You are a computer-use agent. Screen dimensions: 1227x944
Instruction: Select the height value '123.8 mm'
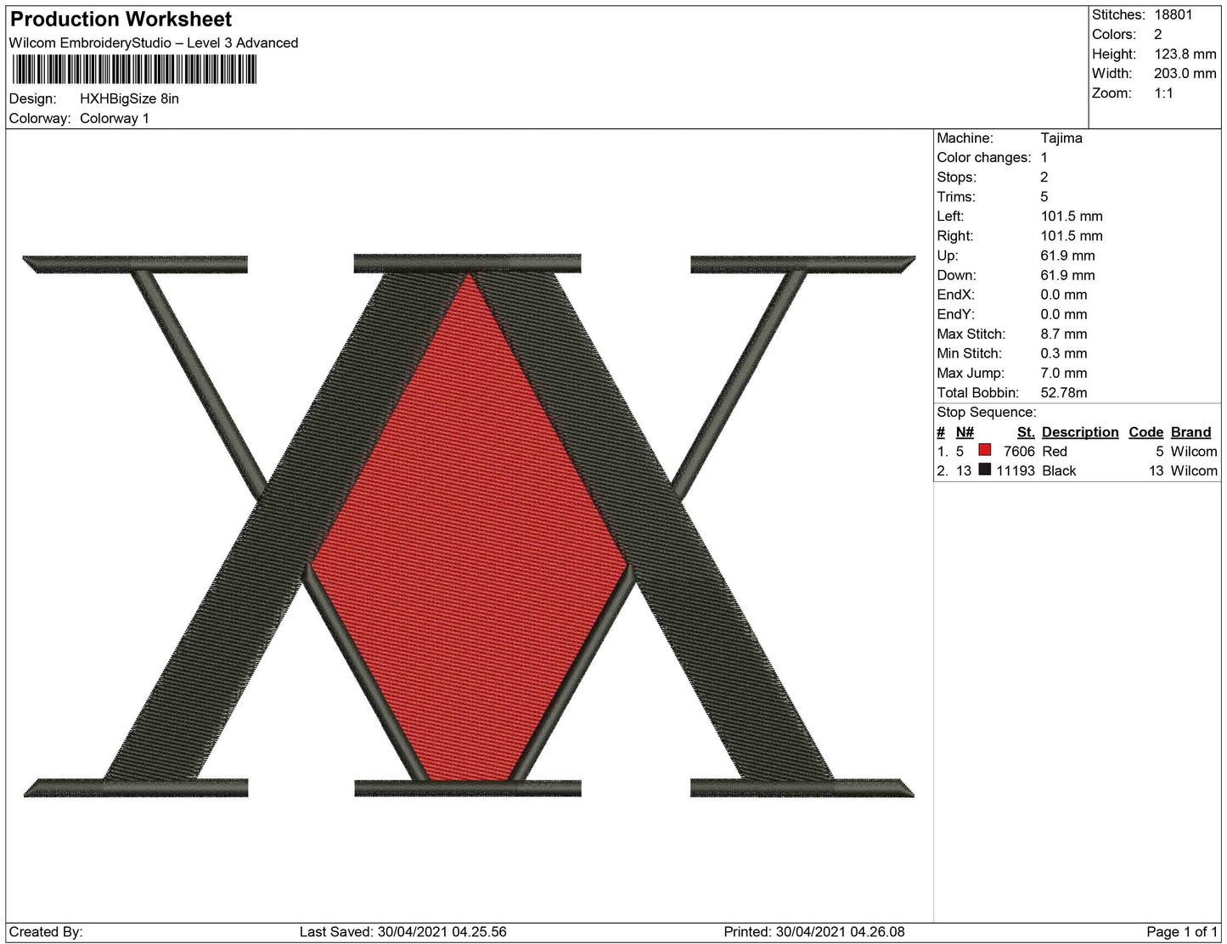point(1185,53)
